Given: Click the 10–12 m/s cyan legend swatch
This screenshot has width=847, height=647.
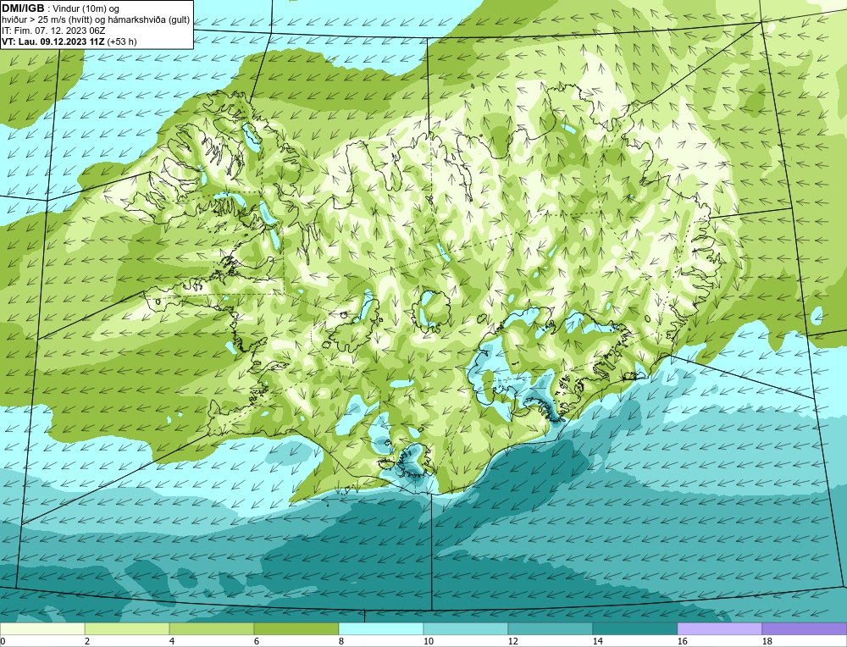Looking at the screenshot, I should click(466, 629).
